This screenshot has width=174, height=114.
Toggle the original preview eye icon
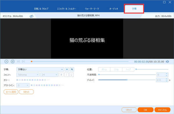click(x=31, y=16)
